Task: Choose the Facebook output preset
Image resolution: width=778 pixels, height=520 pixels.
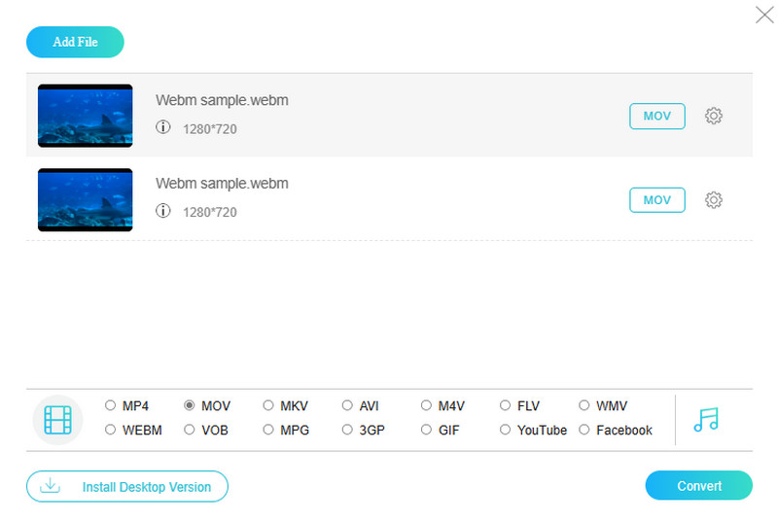Action: pos(584,430)
